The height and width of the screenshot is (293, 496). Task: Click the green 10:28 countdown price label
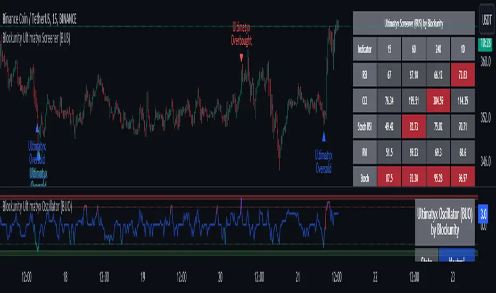coord(485,44)
